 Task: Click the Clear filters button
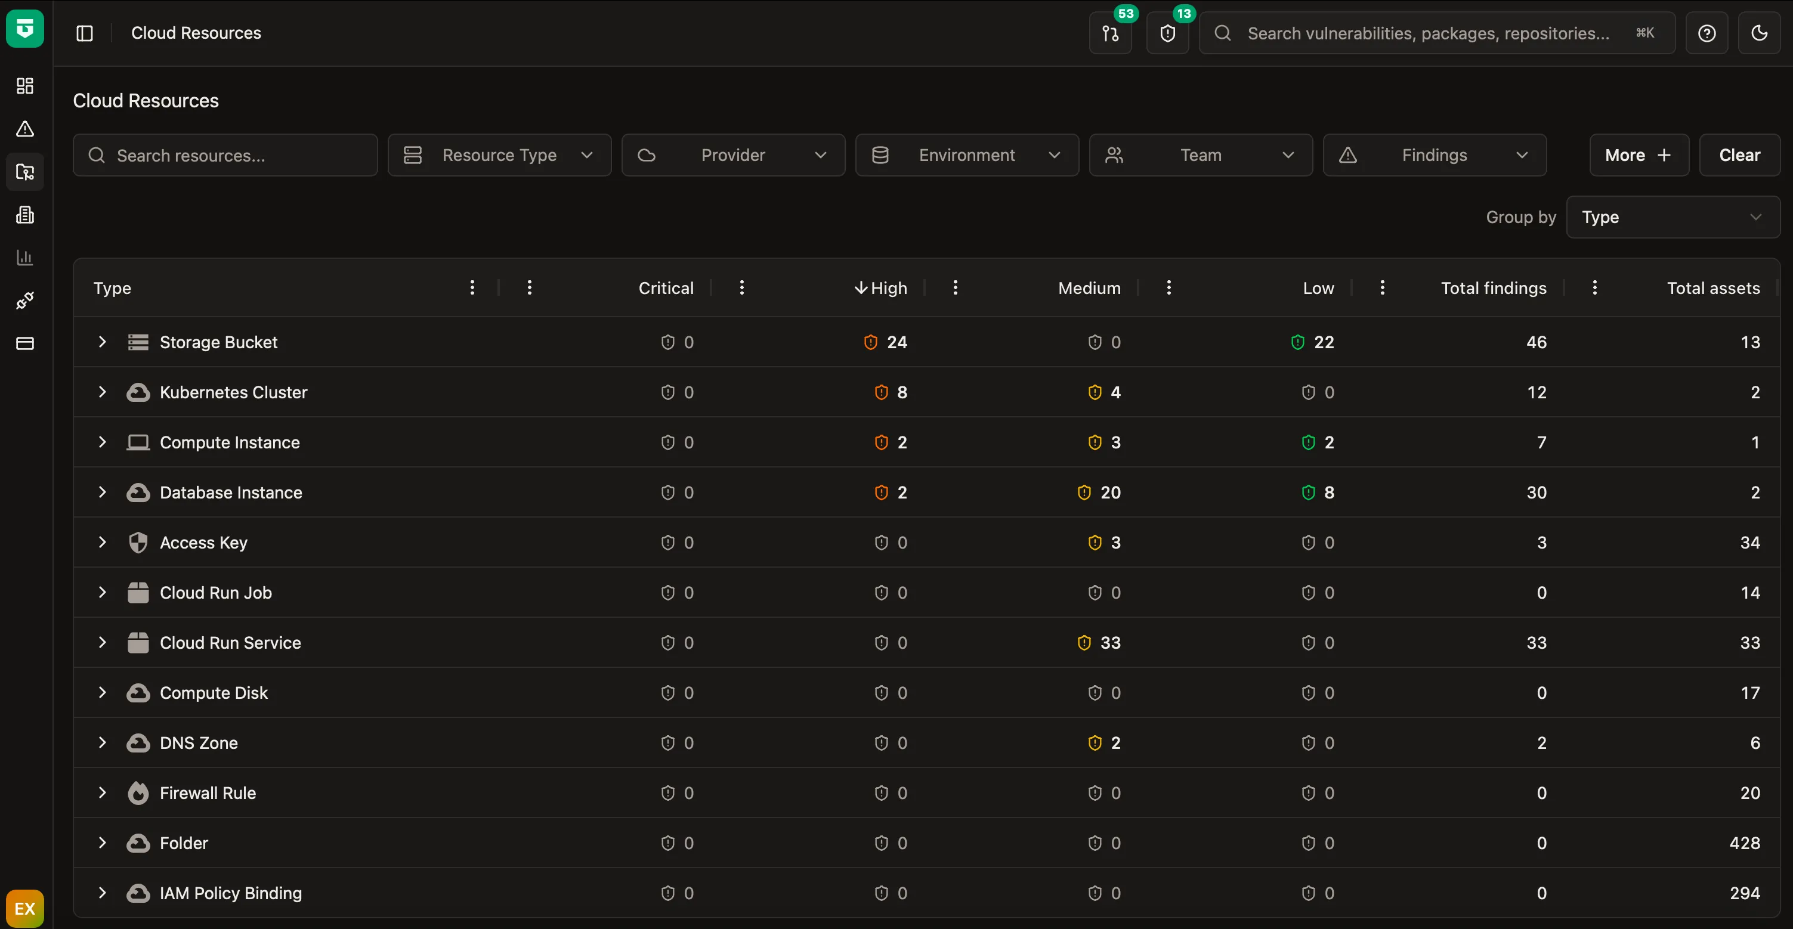(x=1739, y=155)
